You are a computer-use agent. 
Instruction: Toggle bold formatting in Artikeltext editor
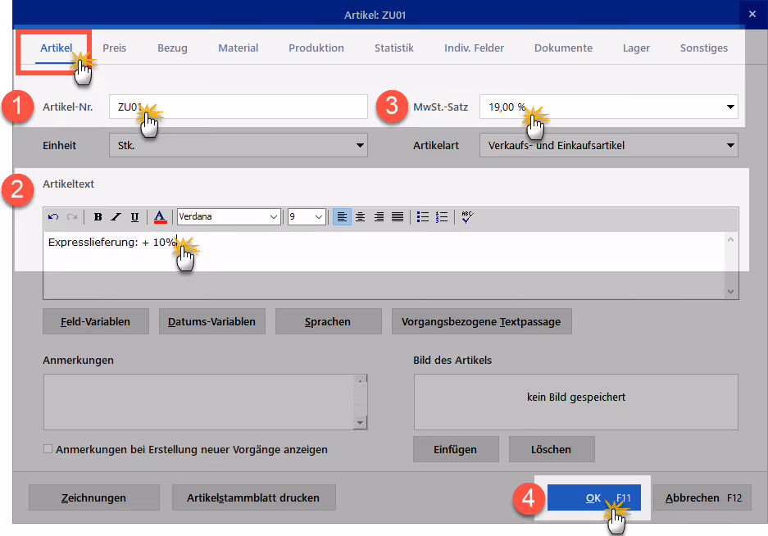pyautogui.click(x=98, y=216)
